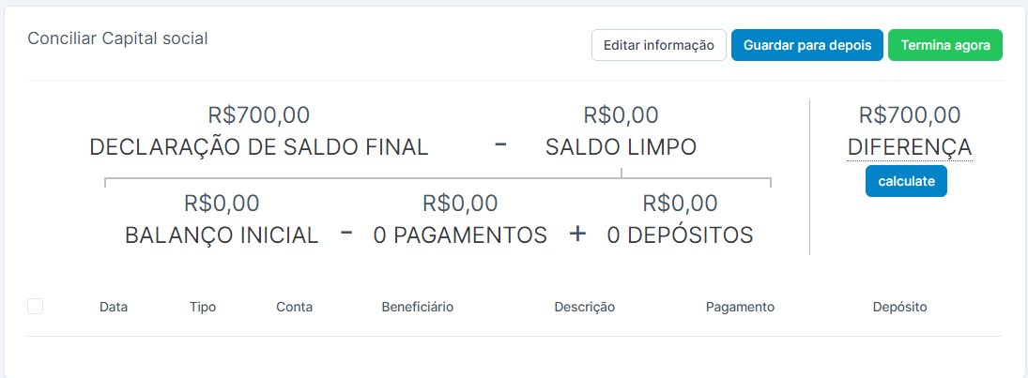Click the Beneficiário column header
Viewport: 1028px width, 378px height.
point(417,307)
